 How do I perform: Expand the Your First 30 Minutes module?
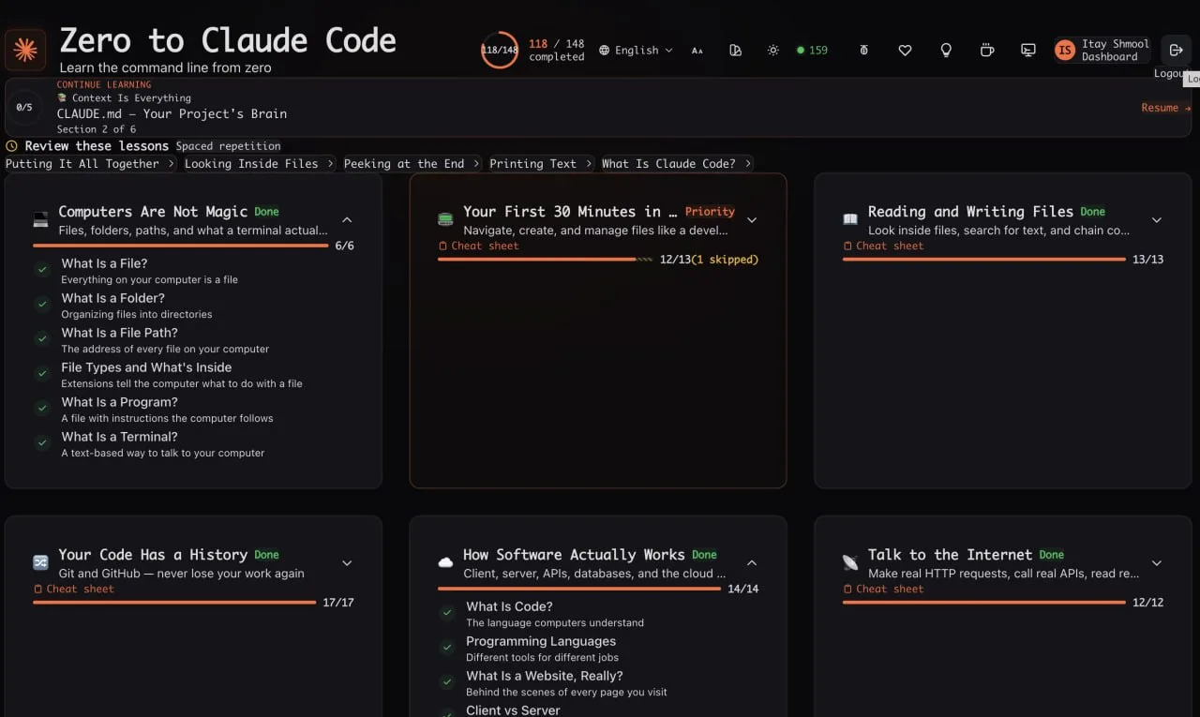click(752, 220)
